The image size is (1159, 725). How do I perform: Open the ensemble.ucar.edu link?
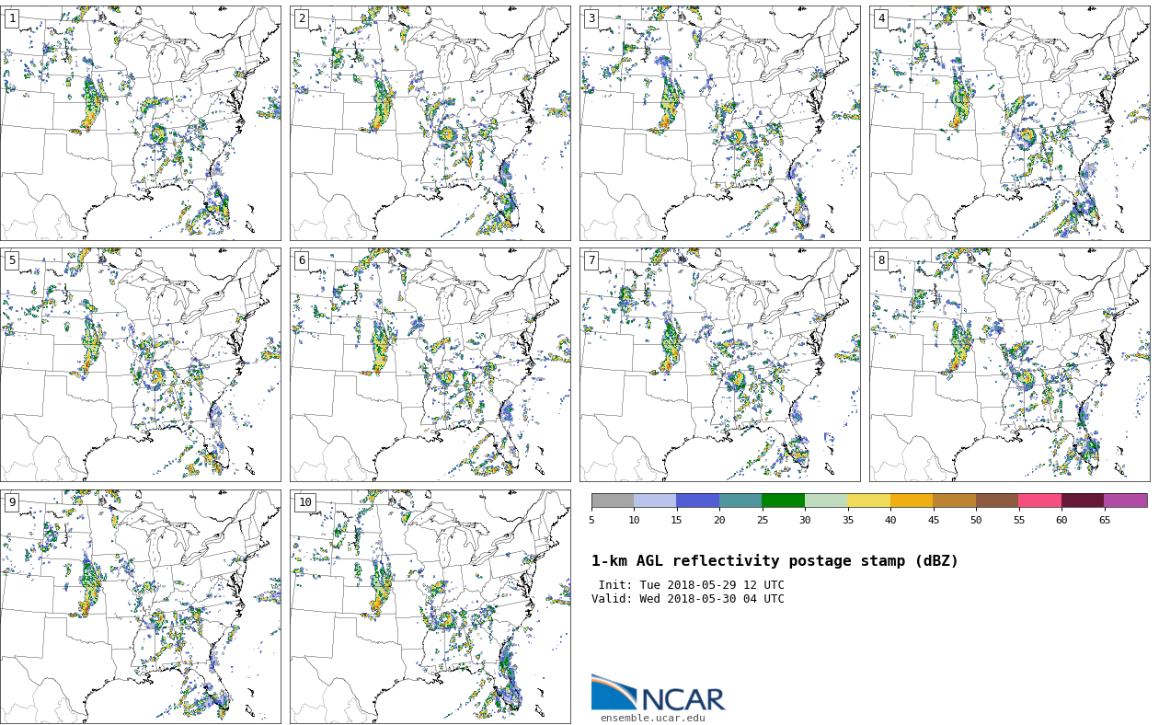652,718
